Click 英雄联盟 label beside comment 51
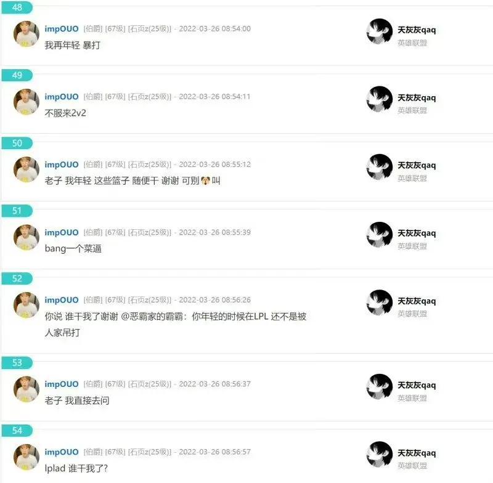 click(412, 246)
